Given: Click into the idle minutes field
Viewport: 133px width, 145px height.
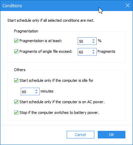Looking at the screenshot, I should tap(28, 91).
